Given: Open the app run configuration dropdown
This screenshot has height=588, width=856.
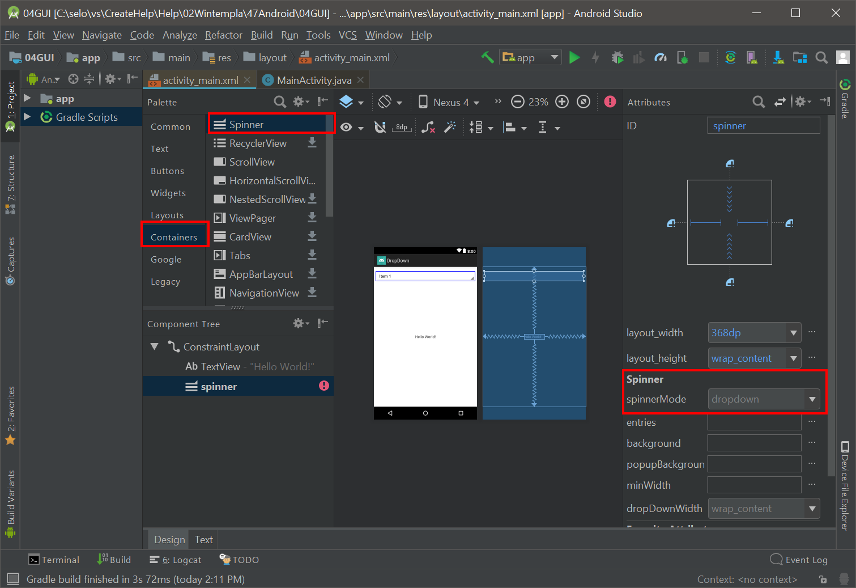Looking at the screenshot, I should [530, 57].
